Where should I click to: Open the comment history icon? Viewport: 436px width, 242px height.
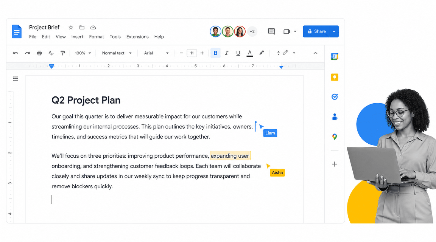pos(271,31)
